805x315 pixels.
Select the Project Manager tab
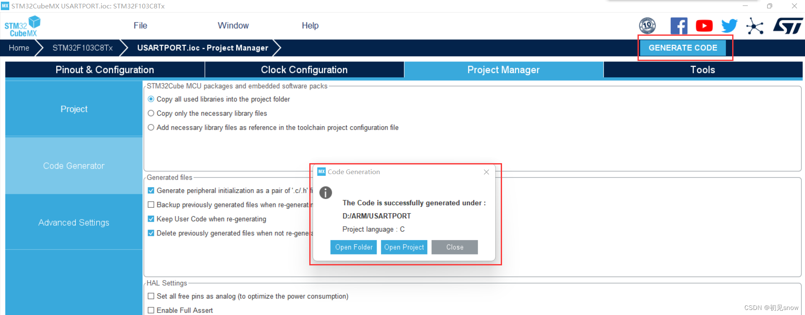tap(504, 70)
